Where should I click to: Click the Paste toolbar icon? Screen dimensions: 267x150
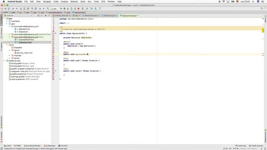tap(28, 8)
